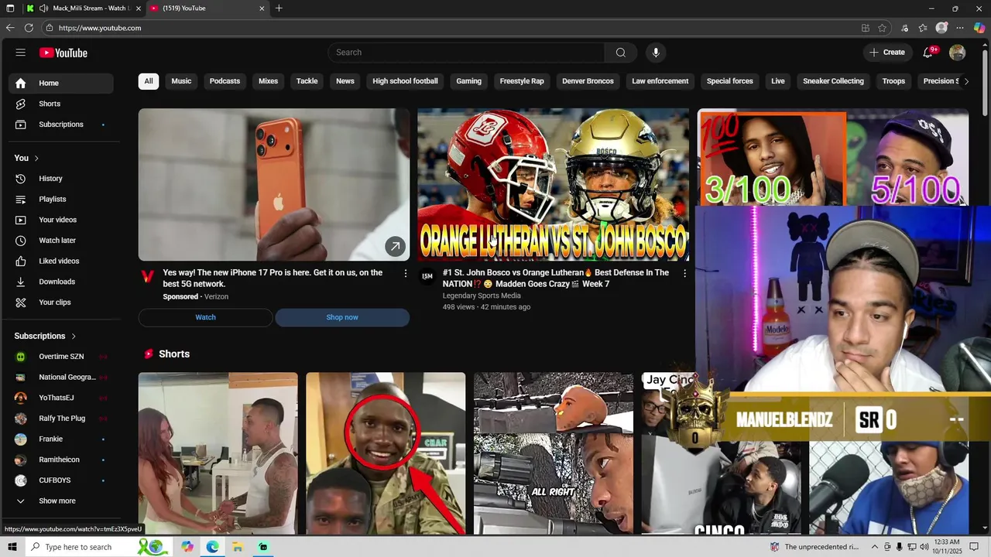Open Windows Start menu
This screenshot has height=557, width=991.
12,547
